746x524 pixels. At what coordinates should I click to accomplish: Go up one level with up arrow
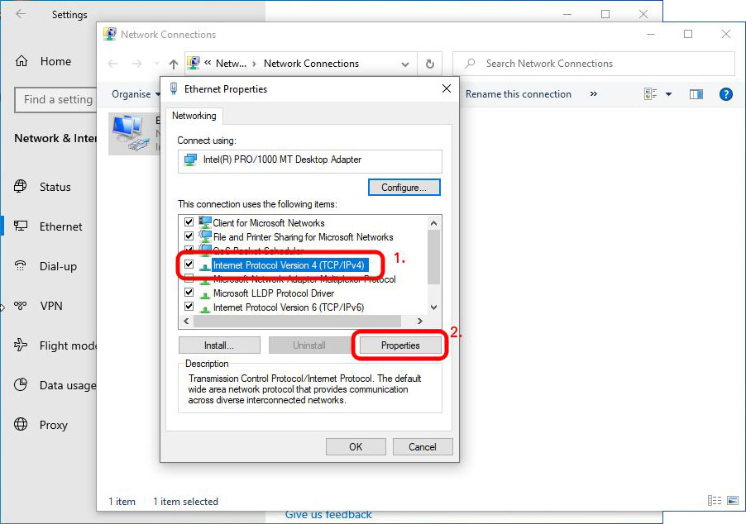coord(173,64)
